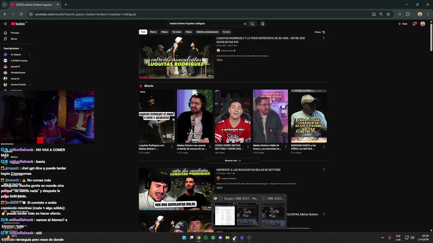Click the install-app icon in the address bar
This screenshot has height=243, width=433.
tap(374, 14)
